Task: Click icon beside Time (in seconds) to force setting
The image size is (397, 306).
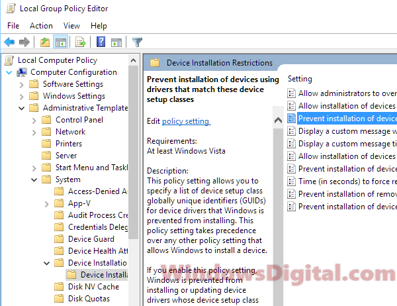Action: (x=291, y=181)
